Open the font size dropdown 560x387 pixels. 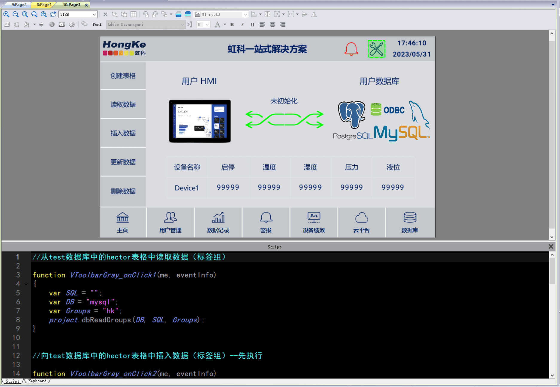(x=207, y=25)
